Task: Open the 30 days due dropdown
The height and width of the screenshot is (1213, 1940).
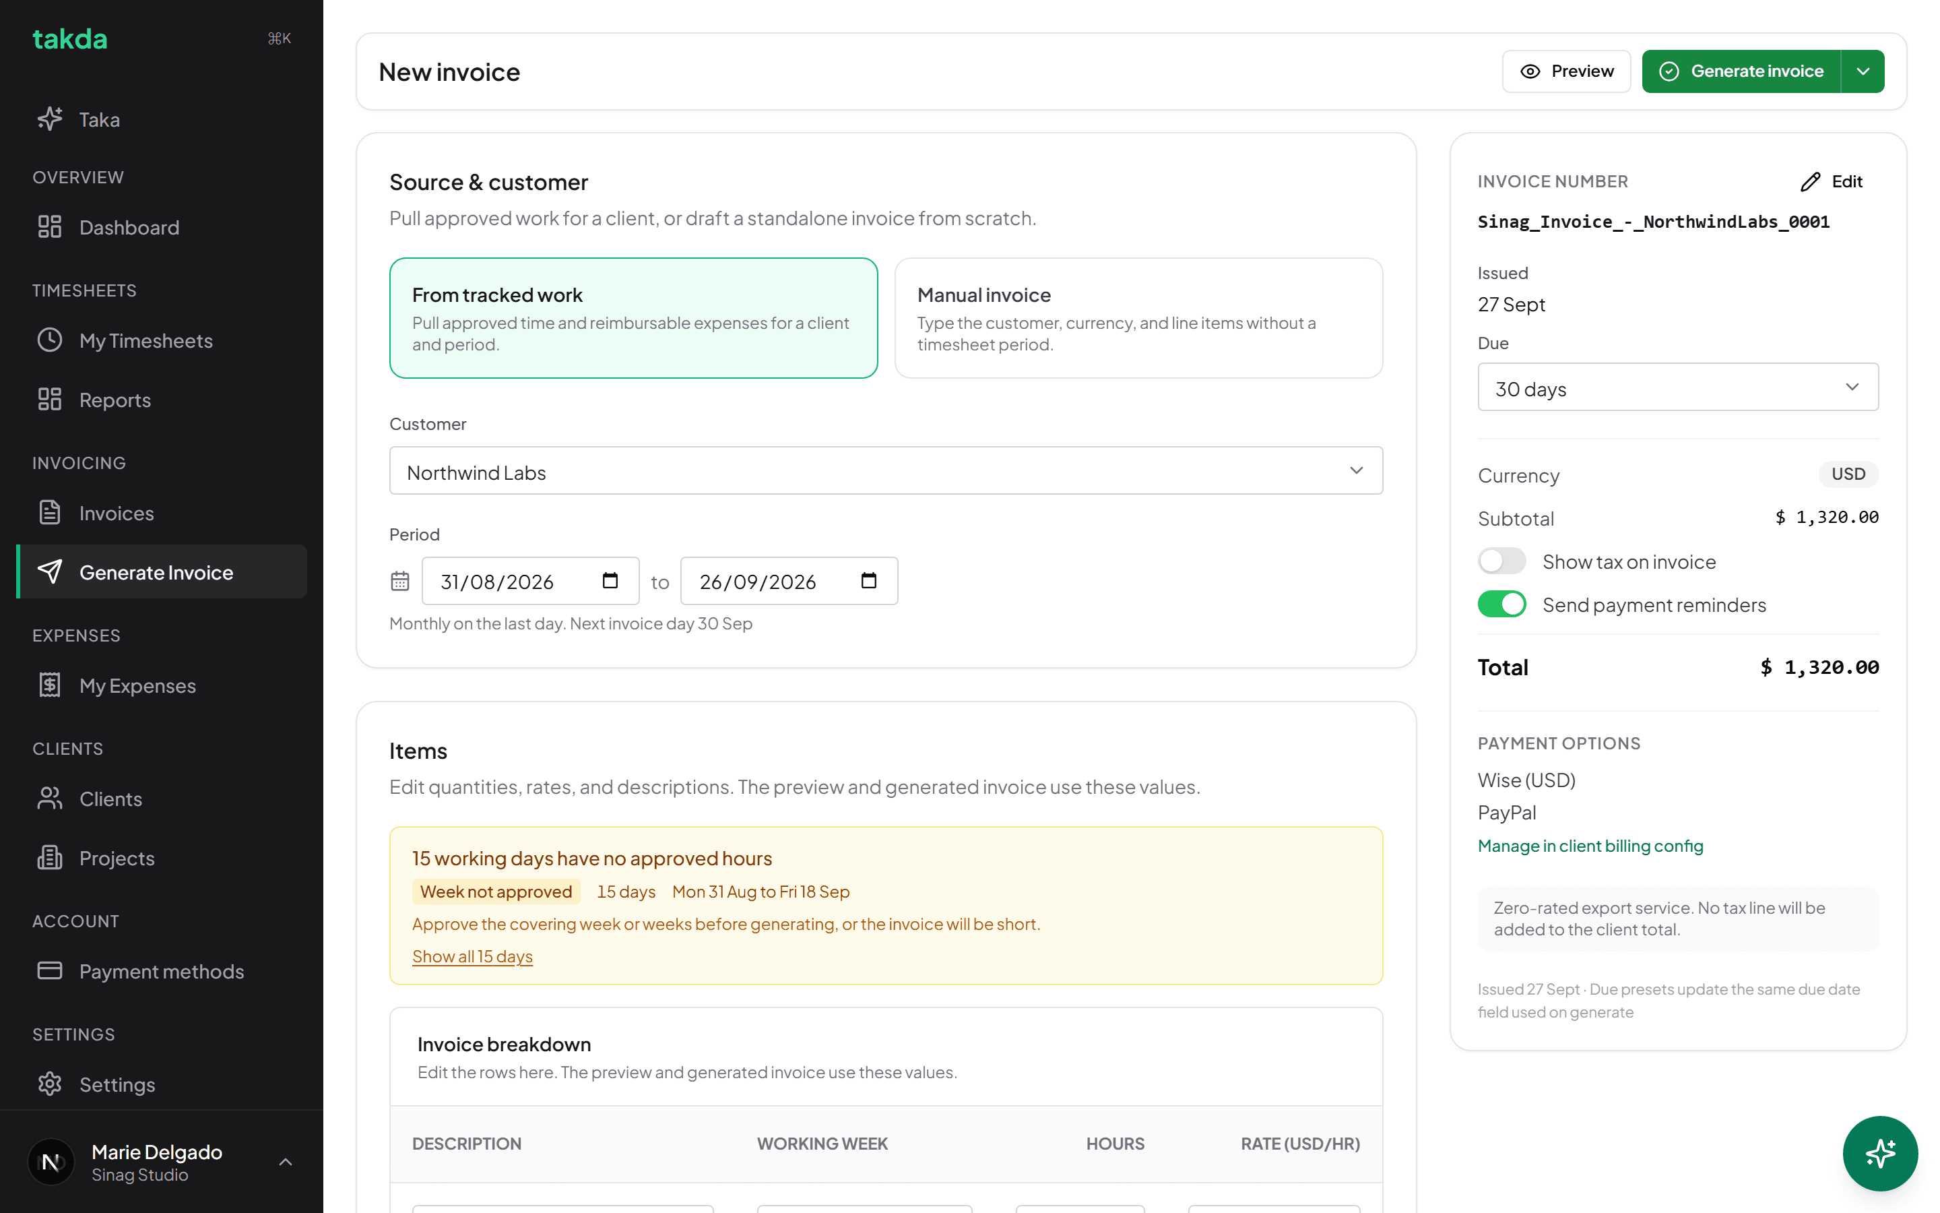Action: click(1678, 387)
